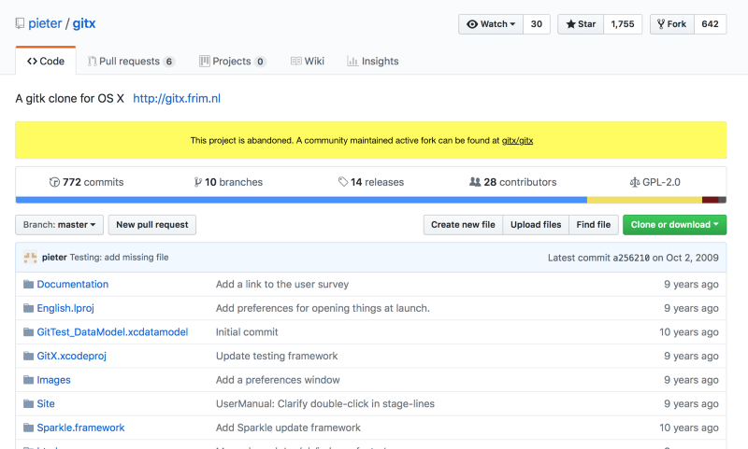Open the Wiki tab

308,61
